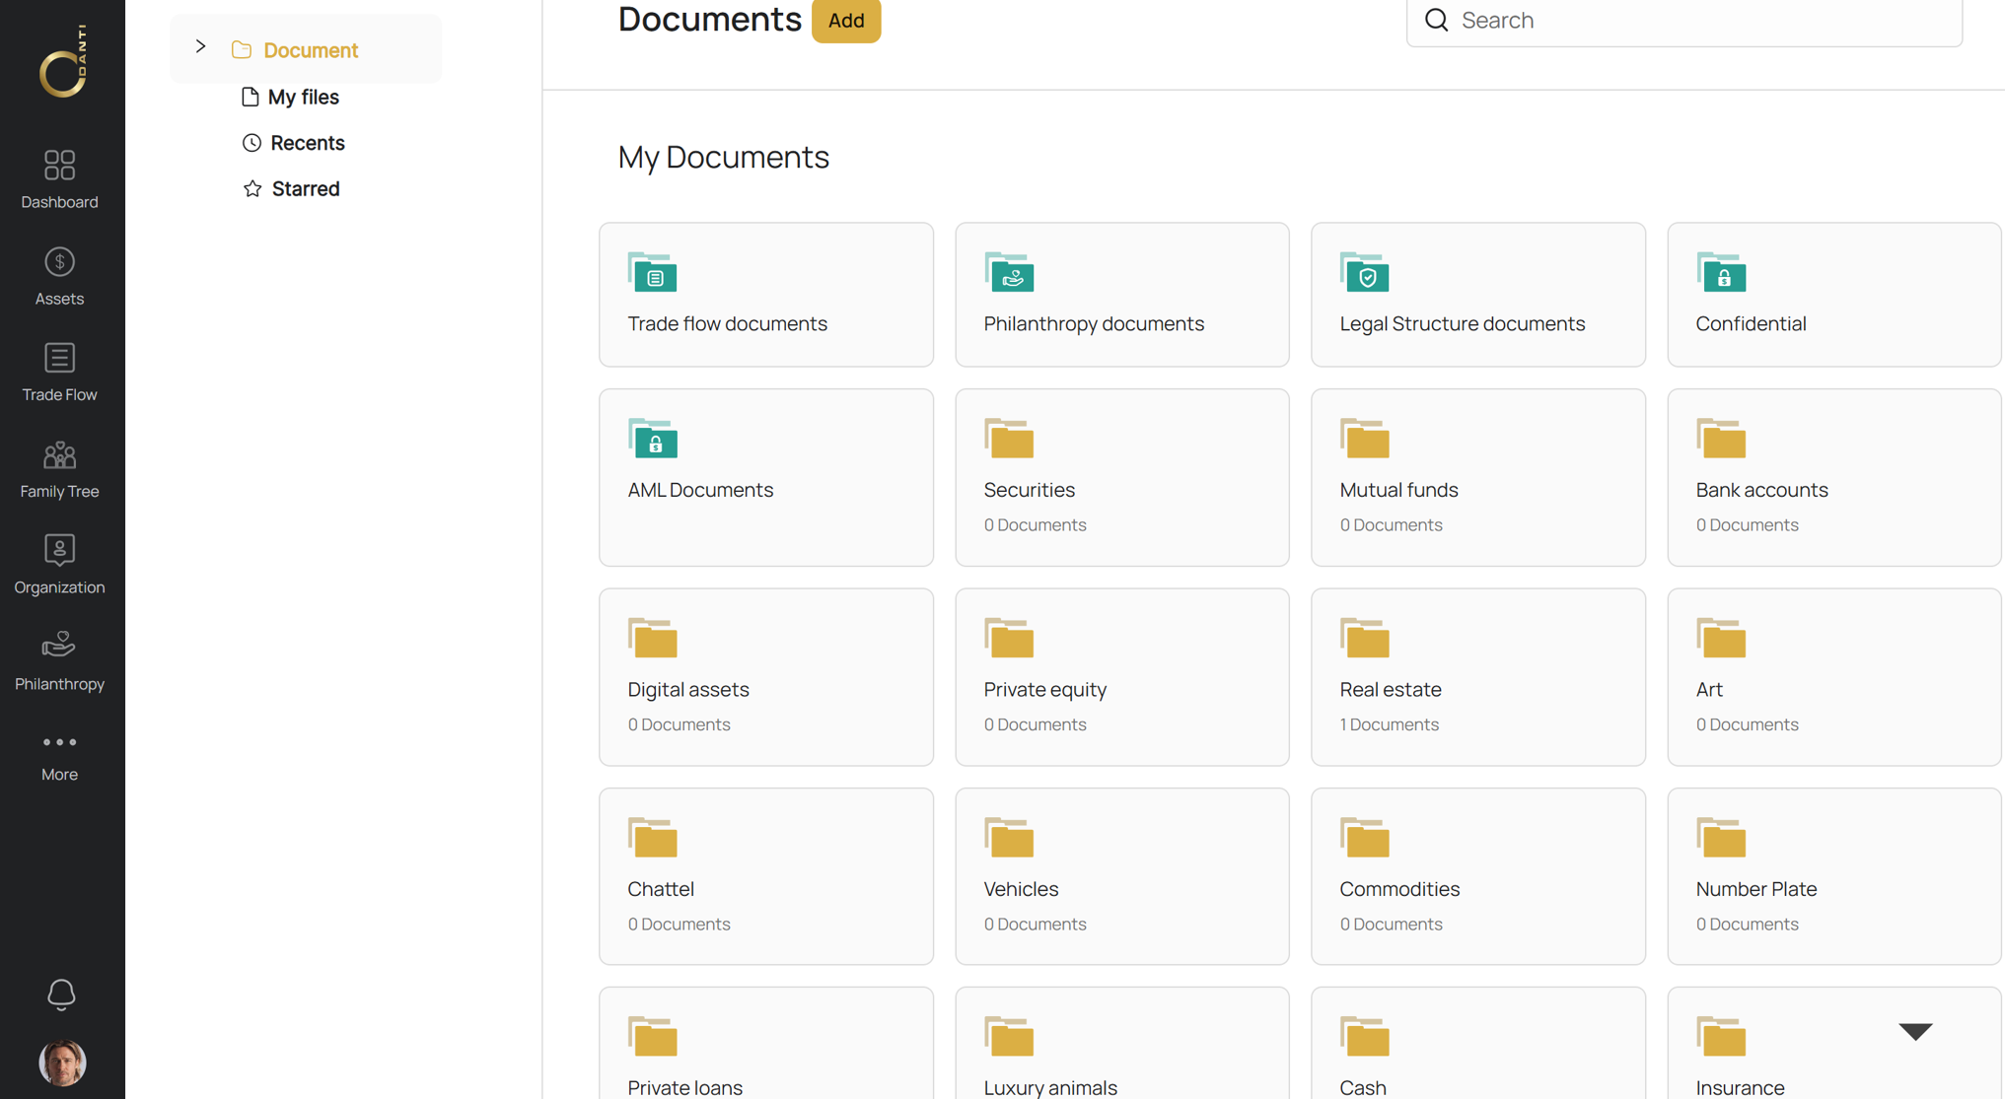Open the Confidential folder
2005x1099 pixels.
(1832, 295)
